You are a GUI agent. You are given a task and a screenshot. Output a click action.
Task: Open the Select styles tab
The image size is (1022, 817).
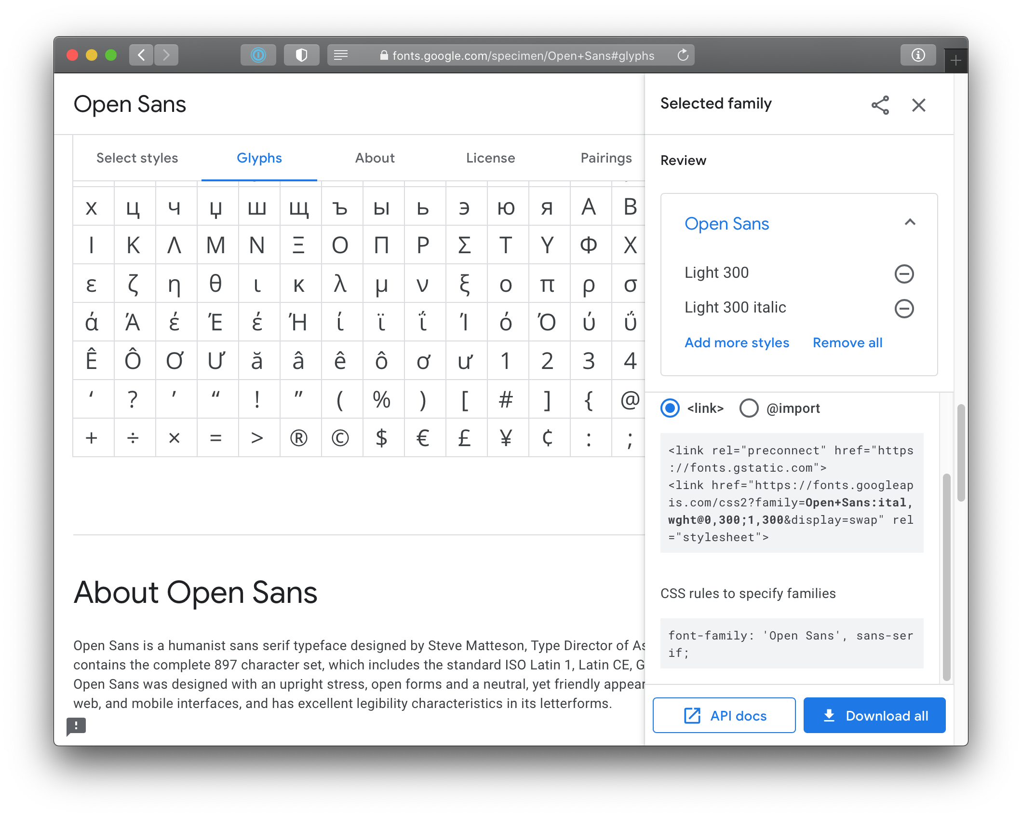(x=137, y=158)
